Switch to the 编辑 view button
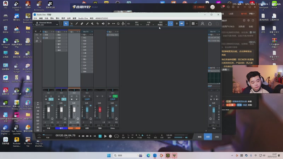 point(200,136)
